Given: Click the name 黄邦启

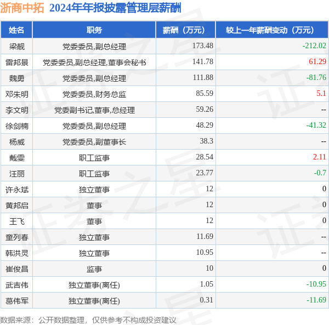Looking at the screenshot, I should coord(17,206).
